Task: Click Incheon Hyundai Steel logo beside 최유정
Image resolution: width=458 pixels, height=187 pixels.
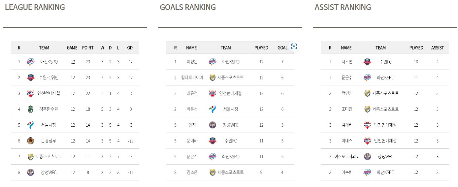Action: 213,93
